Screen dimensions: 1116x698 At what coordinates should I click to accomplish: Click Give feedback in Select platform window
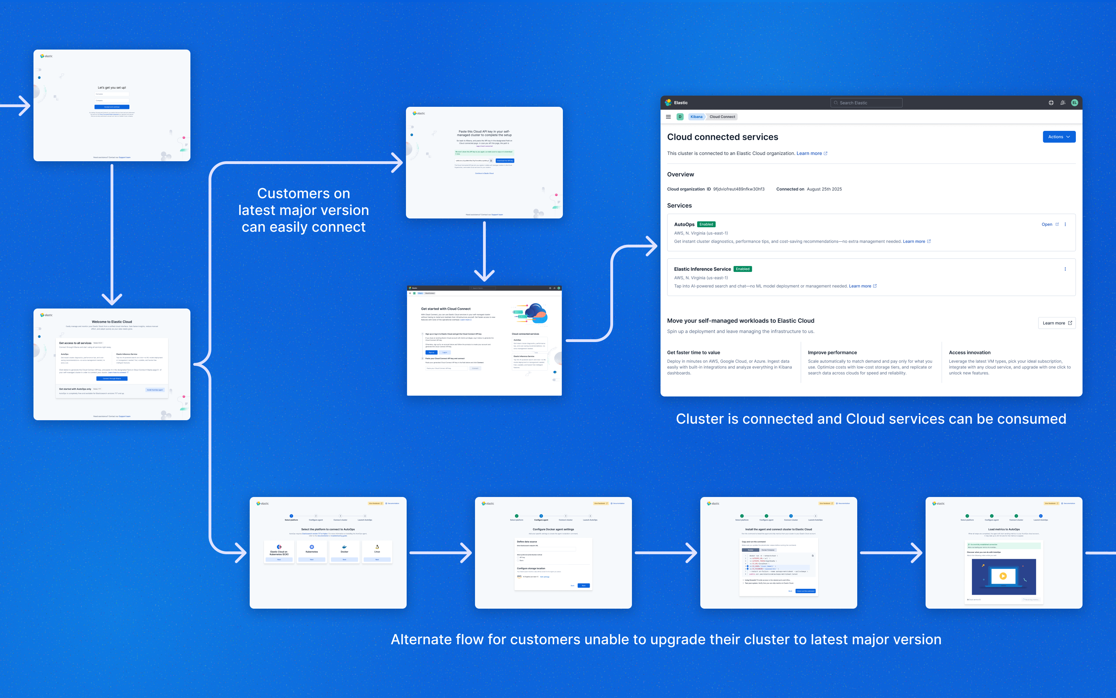point(375,504)
